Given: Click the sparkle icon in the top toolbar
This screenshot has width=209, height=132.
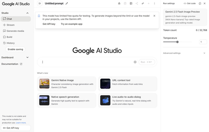Looking at the screenshot, I should coord(143,4).
